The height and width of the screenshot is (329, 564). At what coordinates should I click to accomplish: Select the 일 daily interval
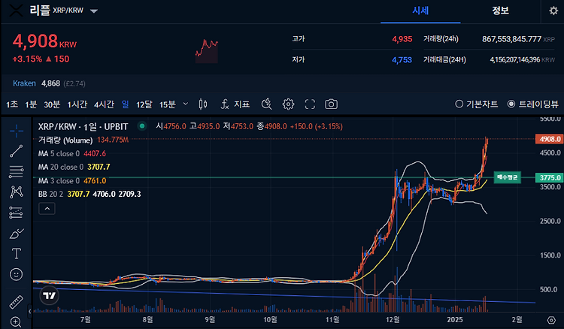pos(125,104)
